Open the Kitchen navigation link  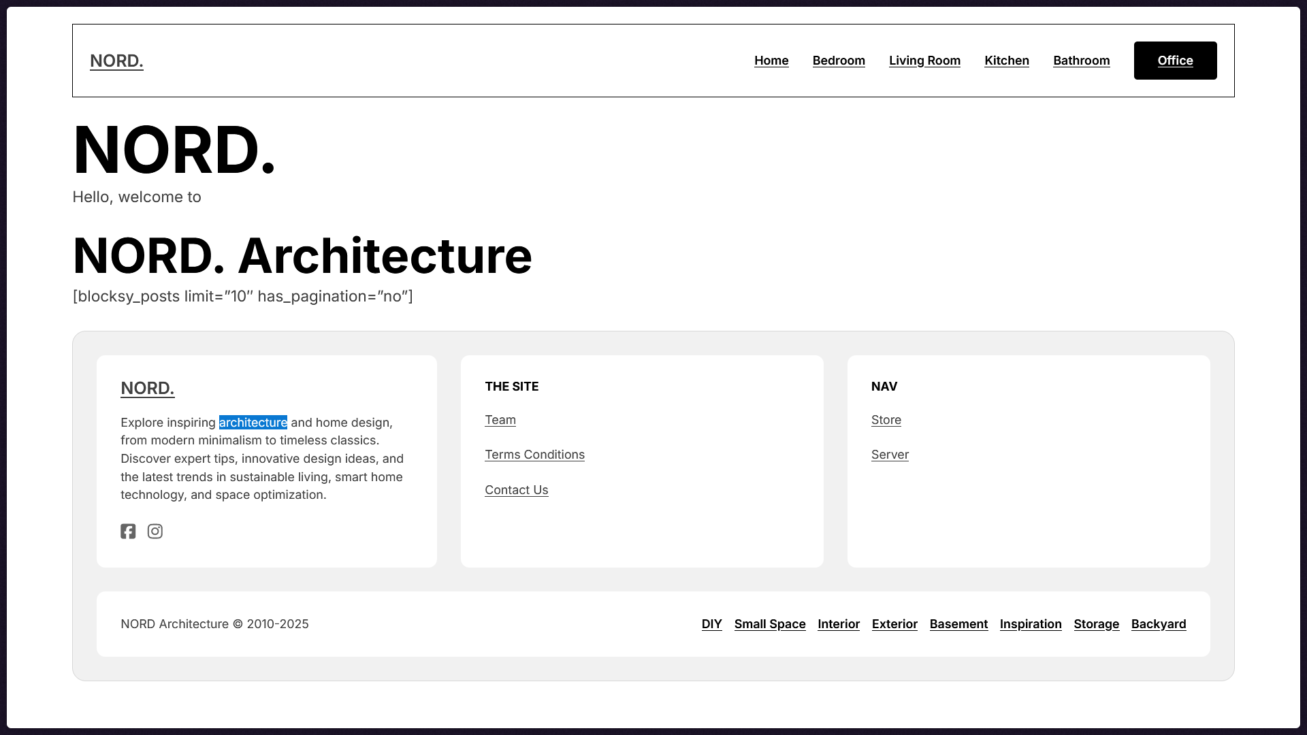point(1006,60)
